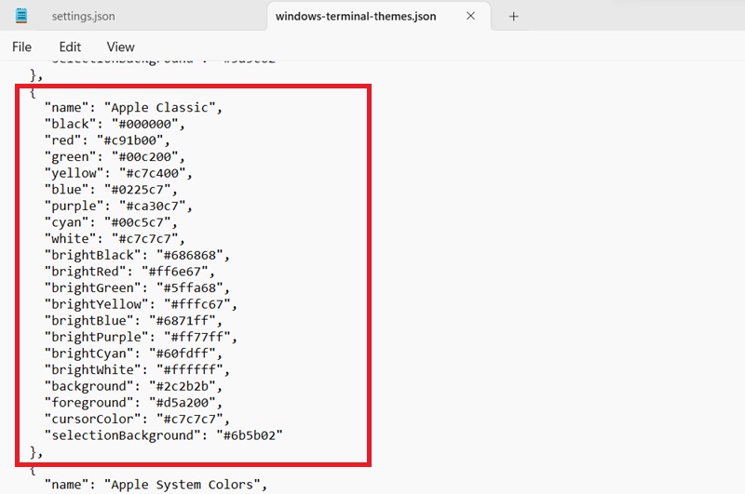Image resolution: width=745 pixels, height=494 pixels.
Task: Switch to the settings.json tab
Action: click(83, 16)
